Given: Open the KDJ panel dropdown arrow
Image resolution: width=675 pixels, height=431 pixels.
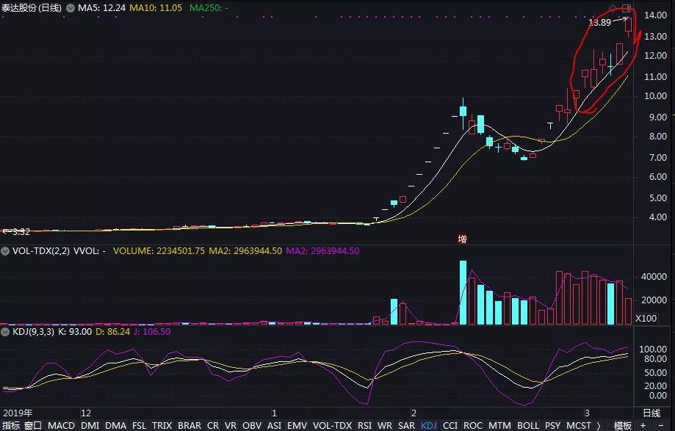Looking at the screenshot, I should (5, 332).
